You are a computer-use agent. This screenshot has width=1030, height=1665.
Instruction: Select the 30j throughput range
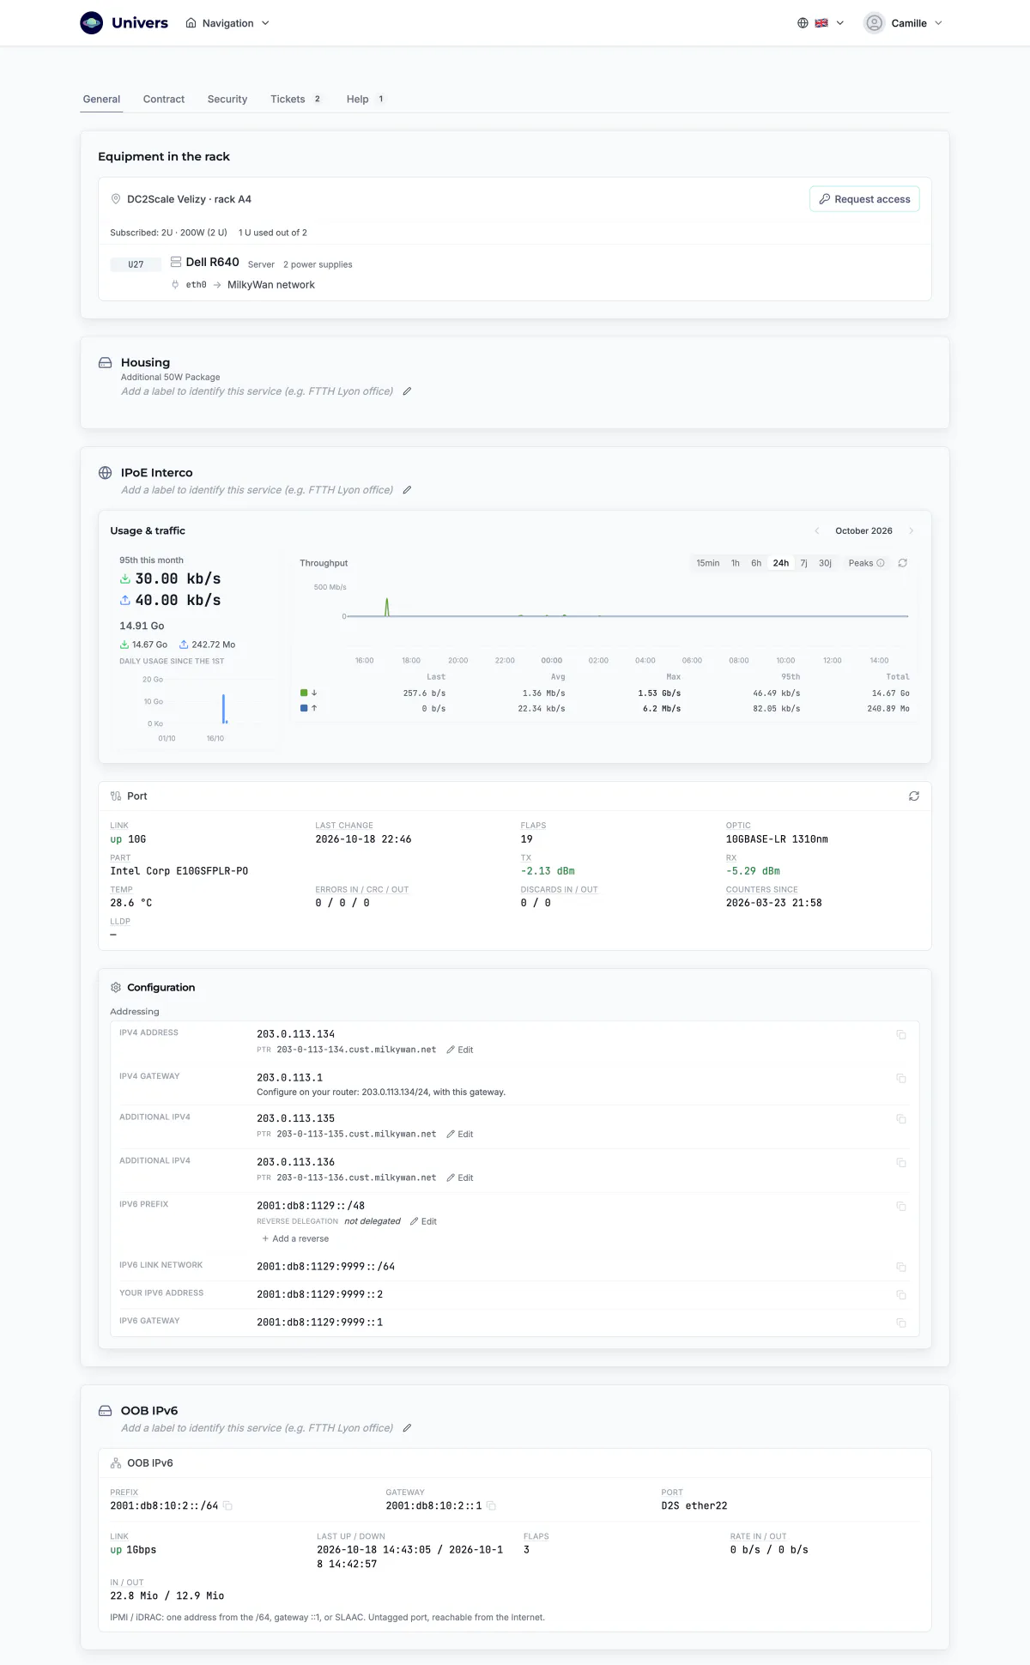[825, 563]
